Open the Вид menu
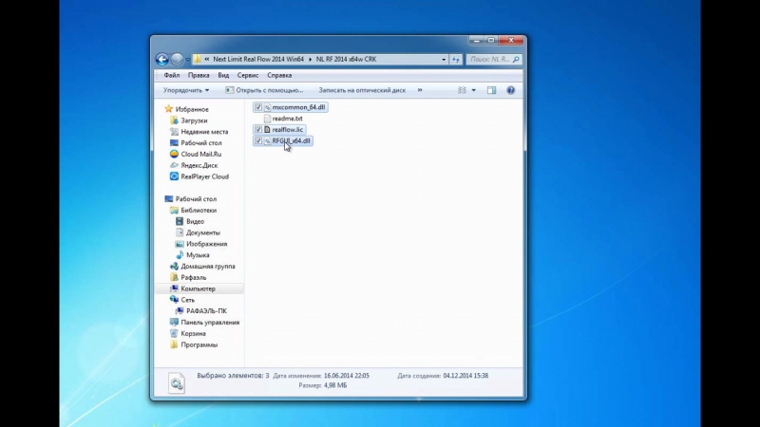Screen dimensions: 760x427 [223, 76]
